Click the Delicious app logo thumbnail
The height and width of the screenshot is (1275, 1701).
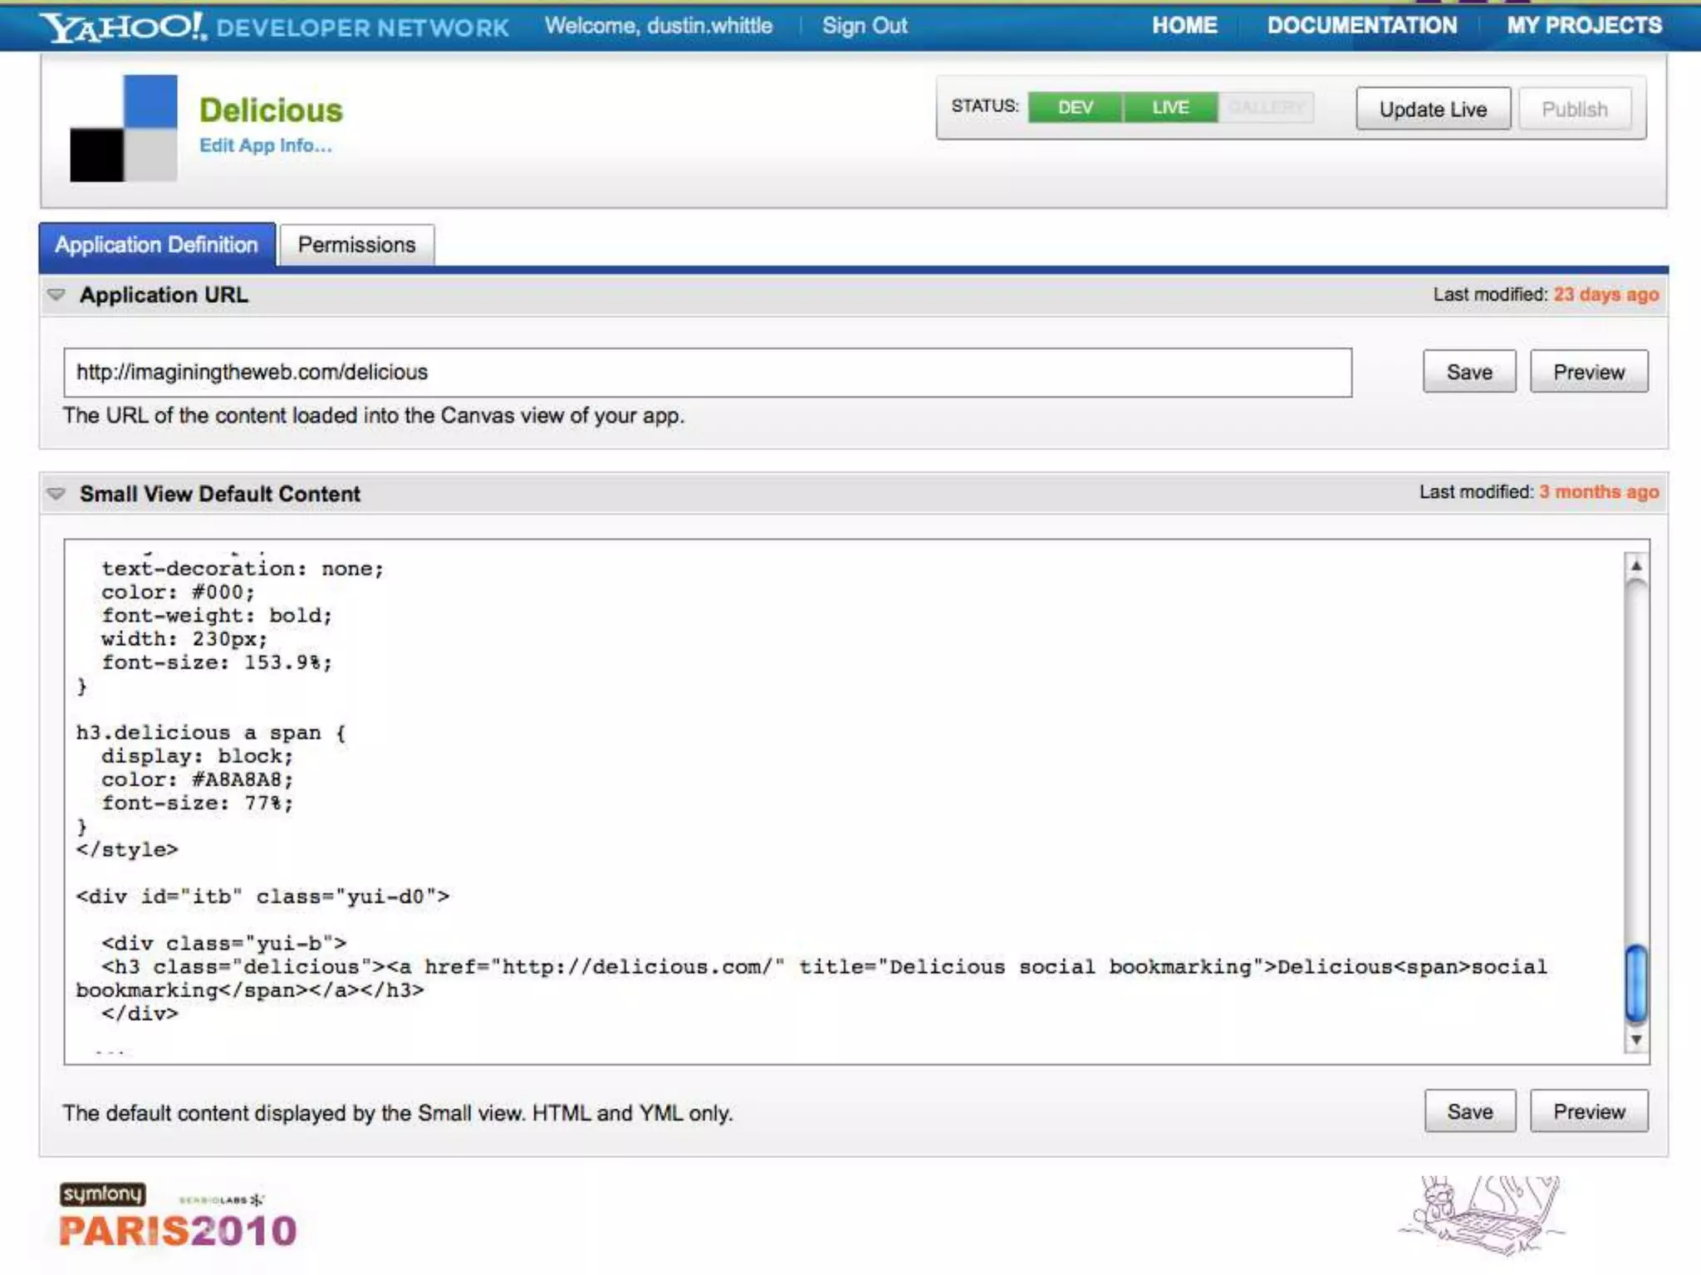pyautogui.click(x=123, y=129)
